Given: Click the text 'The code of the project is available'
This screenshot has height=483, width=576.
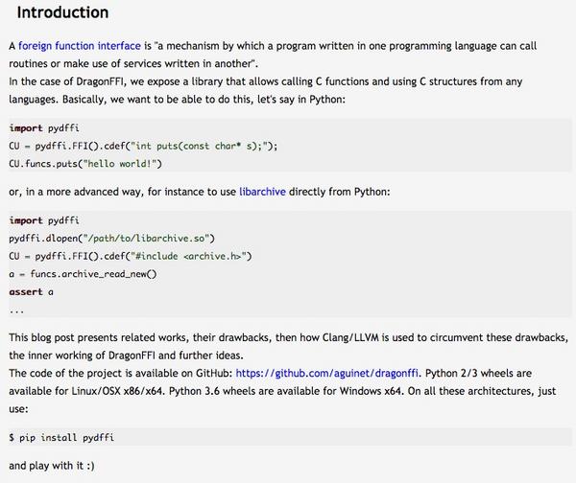Looking at the screenshot, I should click(x=102, y=374).
